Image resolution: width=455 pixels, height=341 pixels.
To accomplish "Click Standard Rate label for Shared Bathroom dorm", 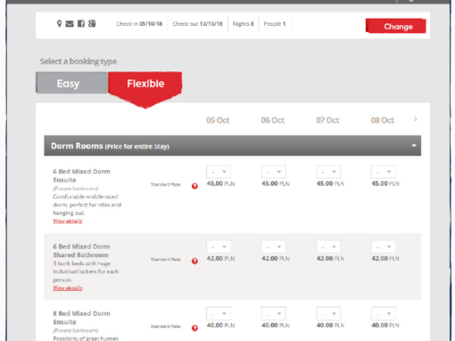I will click(165, 260).
